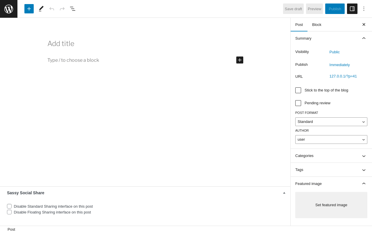
Task: Edit the post URL 127.0.0.1/?p=41
Action: pyautogui.click(x=343, y=76)
